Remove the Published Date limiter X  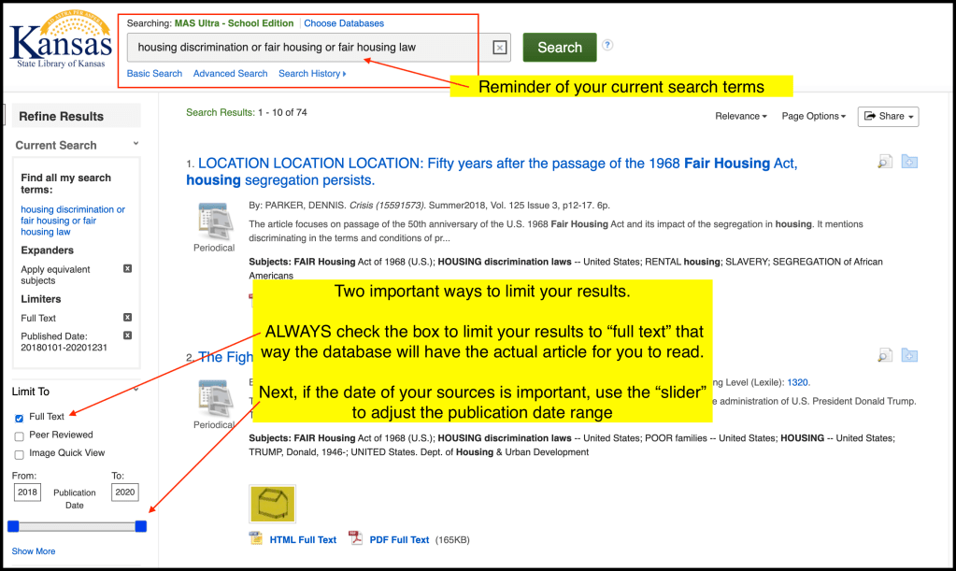pos(128,335)
